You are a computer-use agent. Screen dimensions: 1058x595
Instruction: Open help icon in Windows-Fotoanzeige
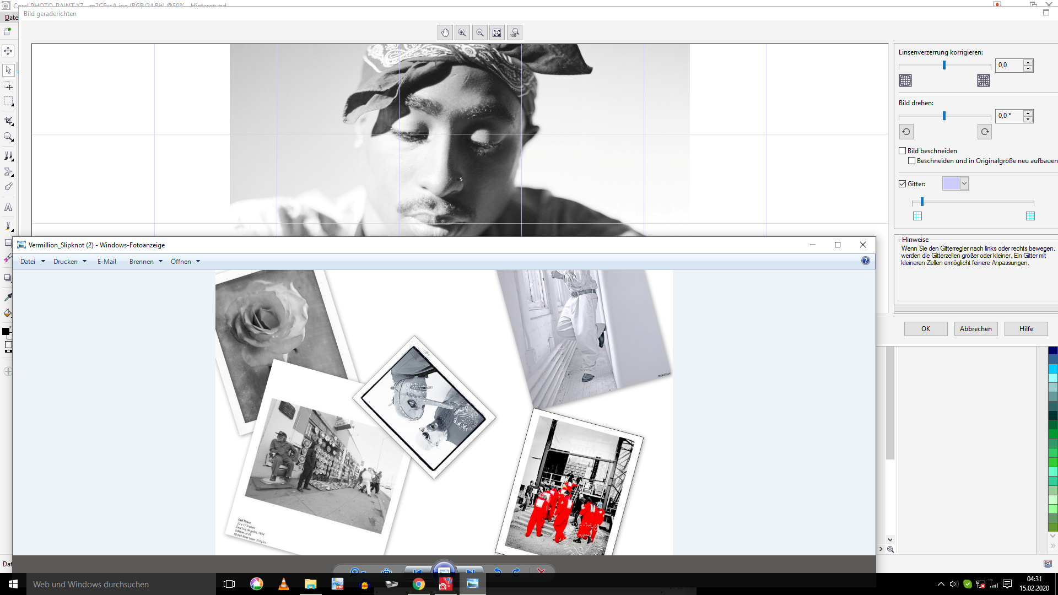(866, 261)
